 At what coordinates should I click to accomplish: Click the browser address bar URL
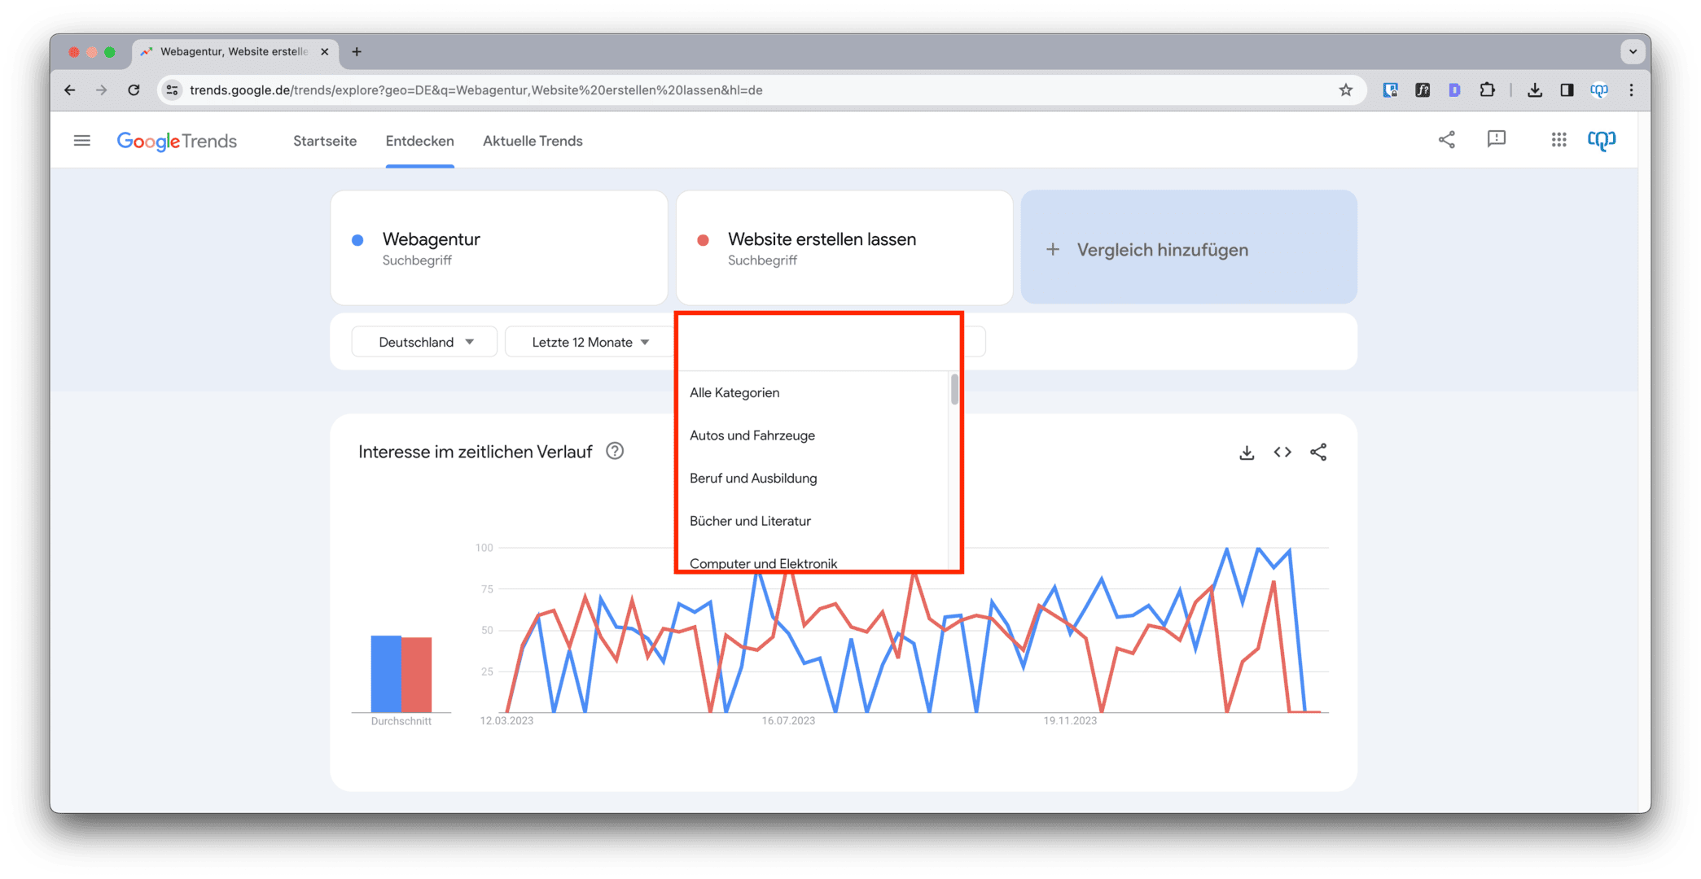pyautogui.click(x=476, y=90)
